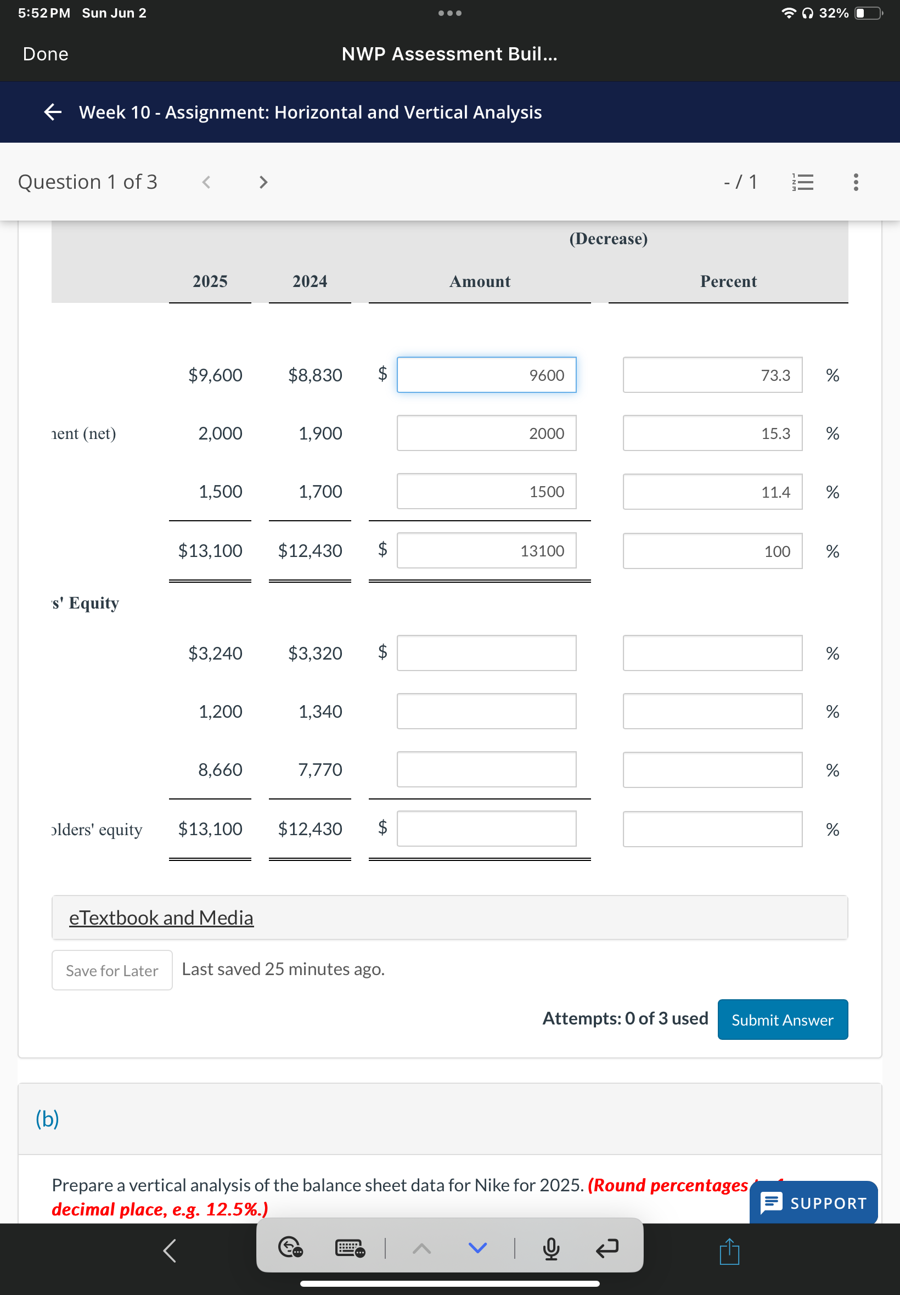Click the Save for Later button
Image resolution: width=900 pixels, height=1295 pixels.
pos(111,970)
